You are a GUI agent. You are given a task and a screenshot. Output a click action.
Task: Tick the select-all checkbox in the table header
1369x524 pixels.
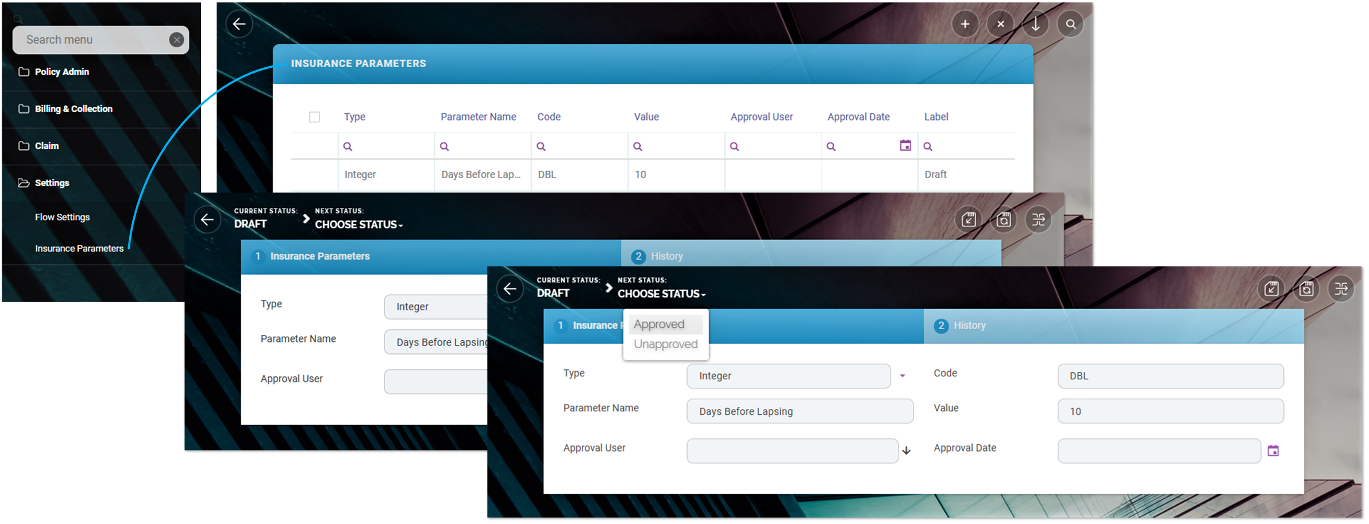314,117
